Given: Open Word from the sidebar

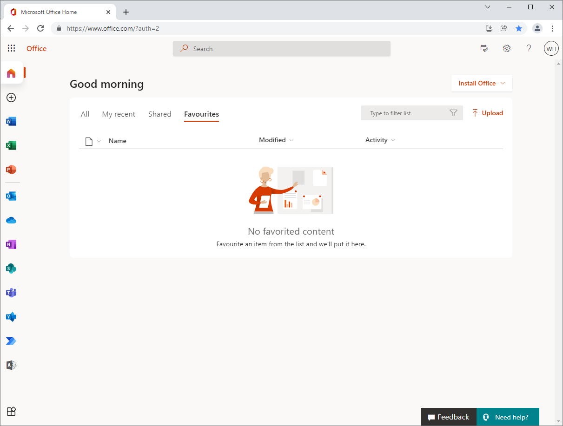Looking at the screenshot, I should pos(11,122).
